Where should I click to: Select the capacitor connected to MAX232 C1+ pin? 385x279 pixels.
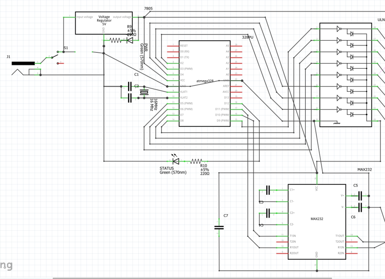[x=268, y=190]
